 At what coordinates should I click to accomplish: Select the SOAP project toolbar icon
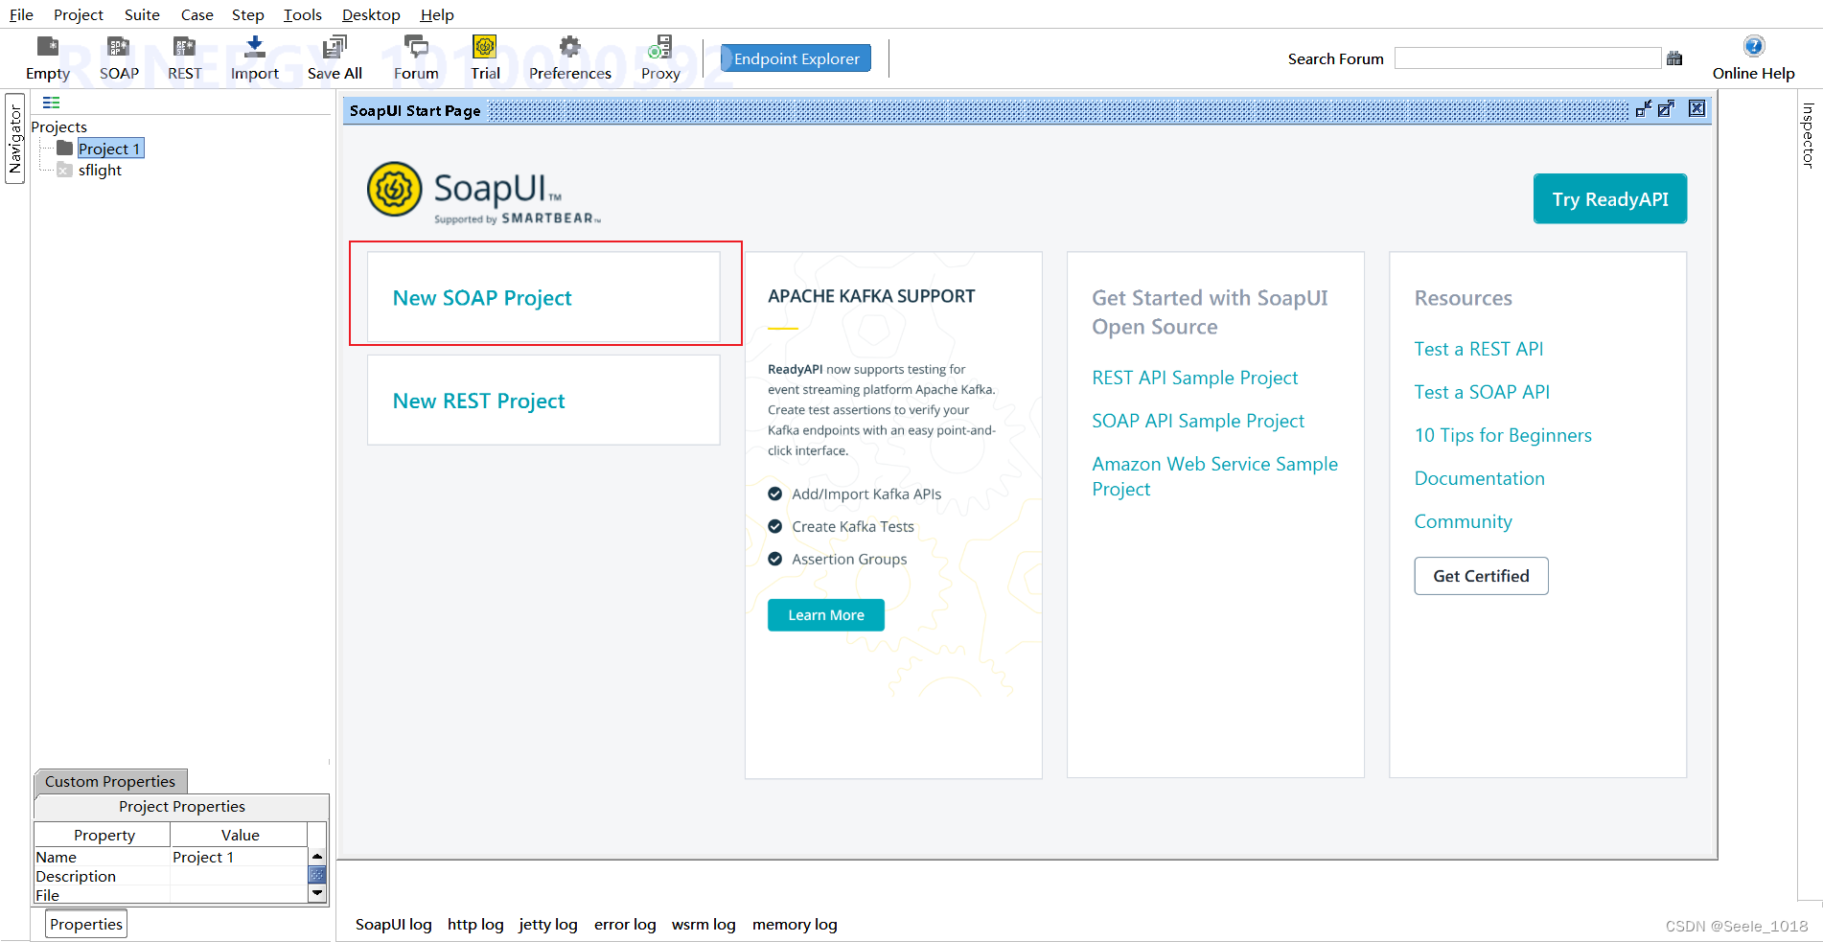(x=119, y=57)
